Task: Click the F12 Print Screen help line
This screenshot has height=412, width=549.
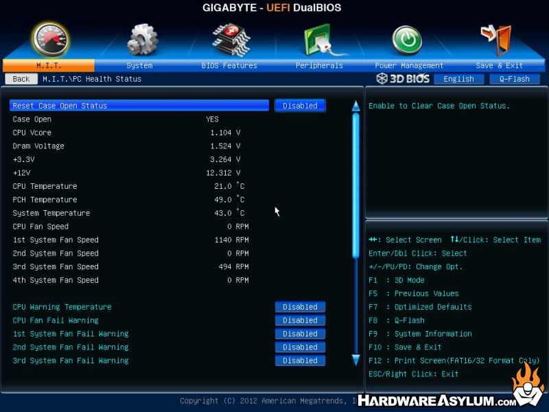Action: (x=454, y=360)
